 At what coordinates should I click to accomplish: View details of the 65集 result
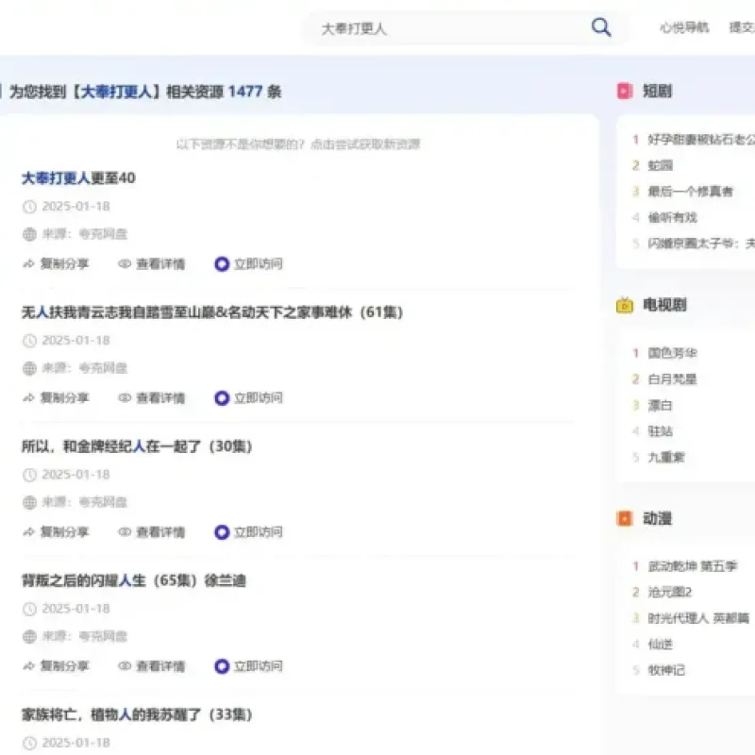[x=160, y=666]
